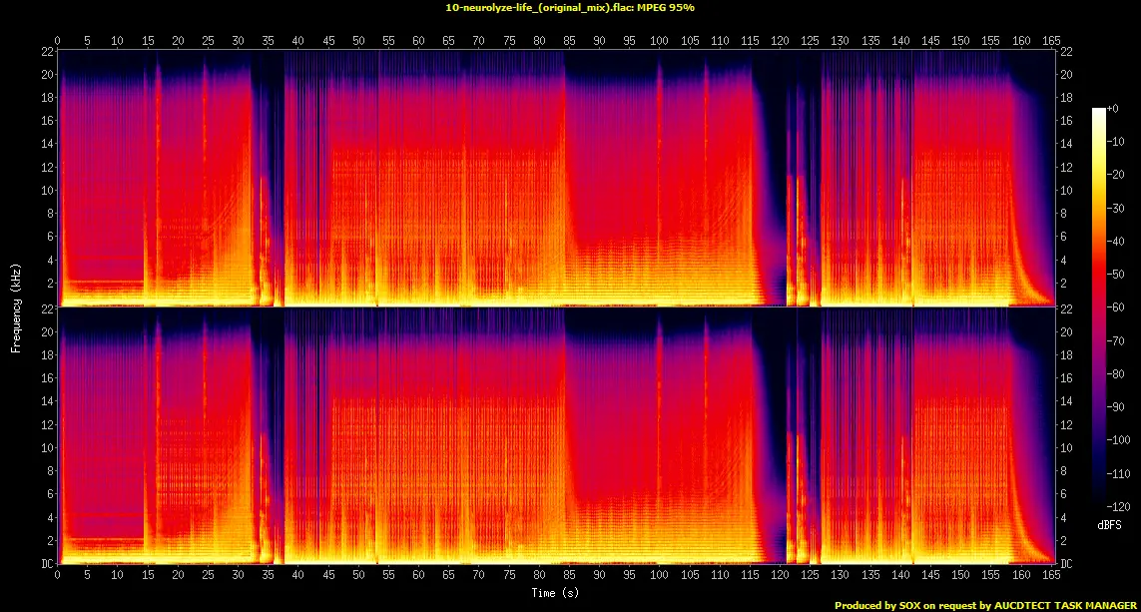This screenshot has width=1141, height=612.
Task: Click the 0 second mark on top time axis
Action: pos(58,41)
